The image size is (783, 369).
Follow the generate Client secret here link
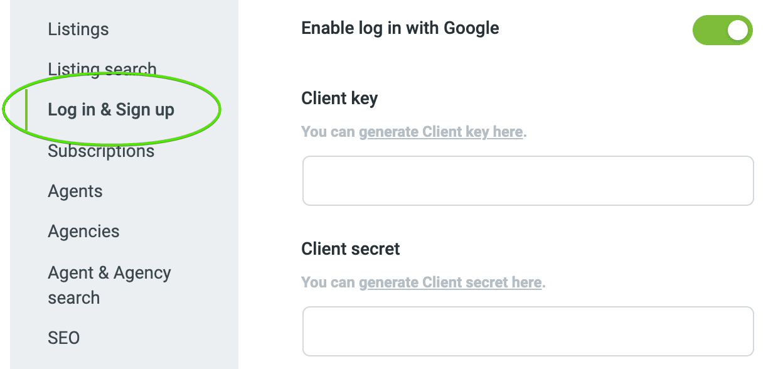450,282
